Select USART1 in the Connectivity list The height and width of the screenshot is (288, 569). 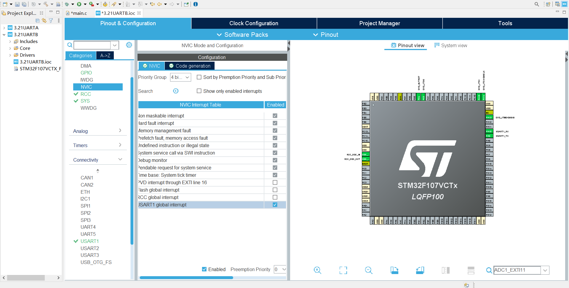click(89, 241)
